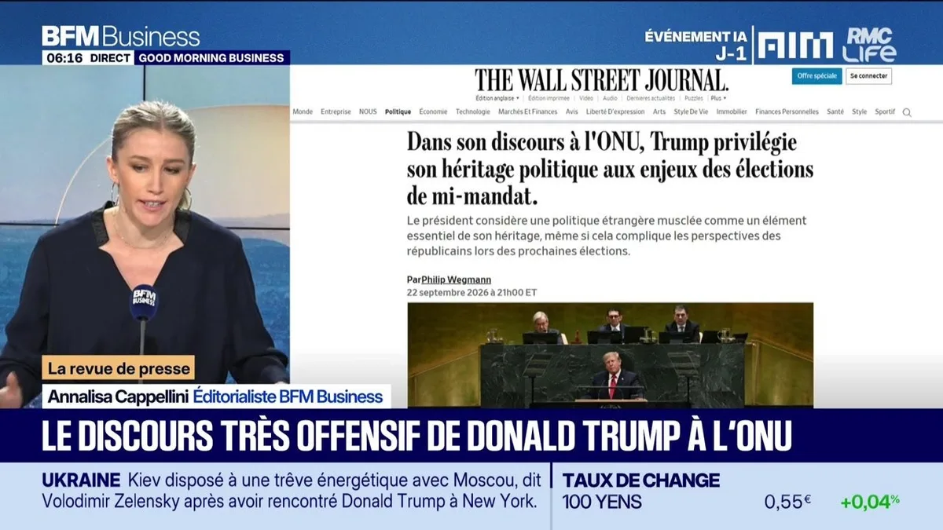Click the article subheading paragraph

607,236
